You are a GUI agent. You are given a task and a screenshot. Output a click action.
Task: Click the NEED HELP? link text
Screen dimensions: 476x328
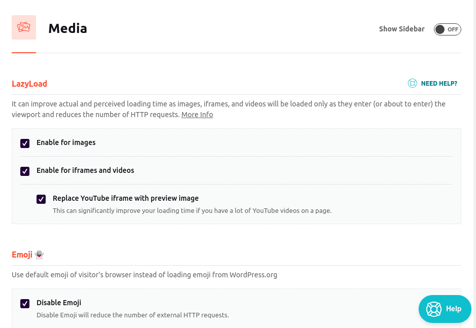coord(439,83)
